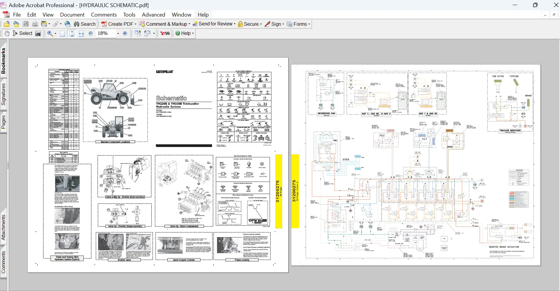The height and width of the screenshot is (291, 560).
Task: Print the document using the printer icon
Action: [35, 24]
